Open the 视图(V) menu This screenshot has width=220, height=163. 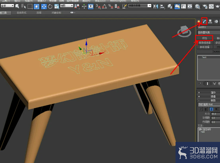pyautogui.click(x=29, y=1)
